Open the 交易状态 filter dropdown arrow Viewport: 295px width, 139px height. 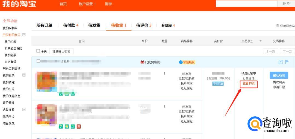(x=261, y=41)
